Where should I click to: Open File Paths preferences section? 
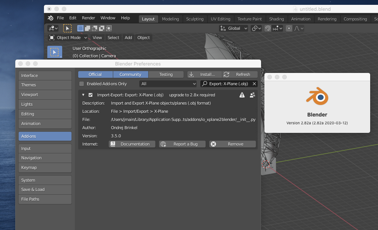click(45, 199)
